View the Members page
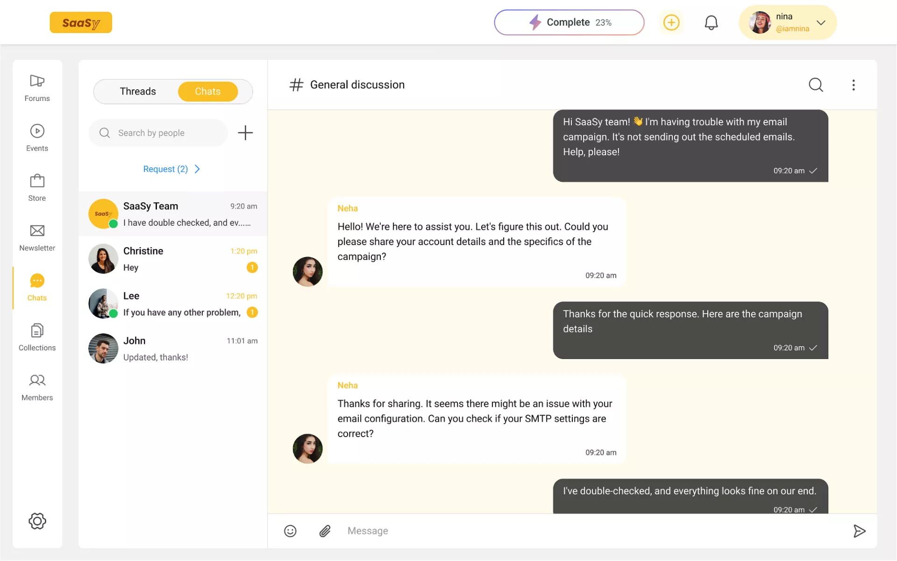 (37, 387)
